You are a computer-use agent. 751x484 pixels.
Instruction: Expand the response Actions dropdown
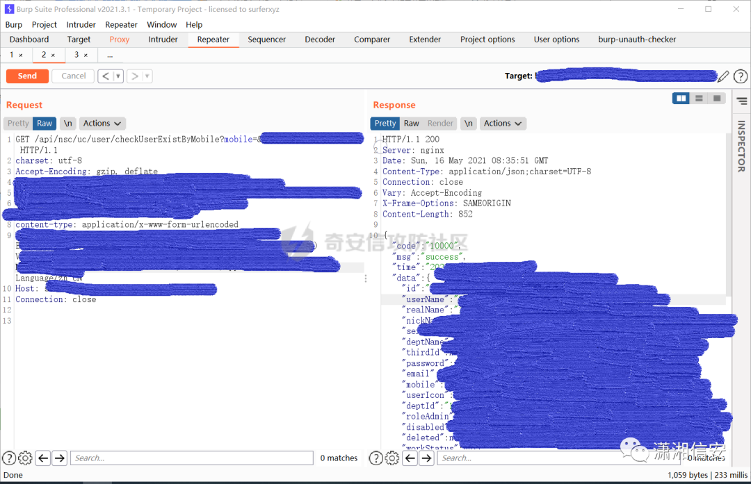[x=503, y=124]
